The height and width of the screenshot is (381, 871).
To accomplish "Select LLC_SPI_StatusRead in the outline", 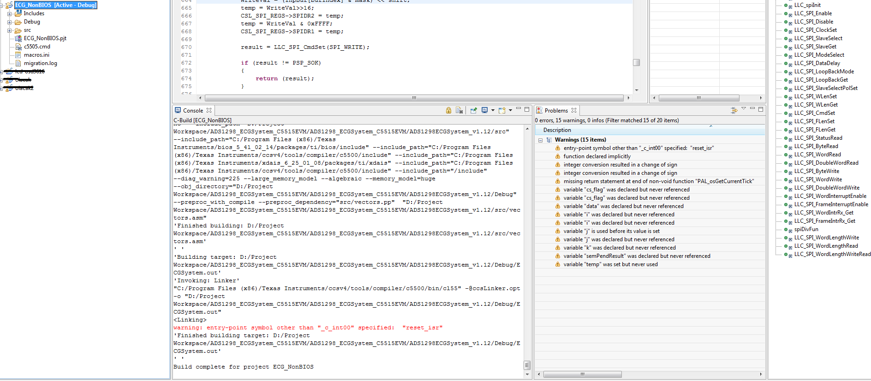I will click(x=818, y=138).
